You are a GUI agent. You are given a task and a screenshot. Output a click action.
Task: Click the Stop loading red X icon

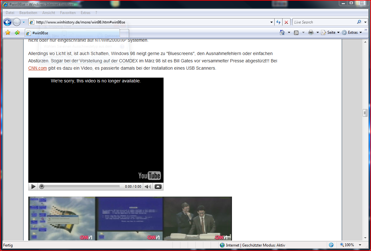tap(286, 22)
